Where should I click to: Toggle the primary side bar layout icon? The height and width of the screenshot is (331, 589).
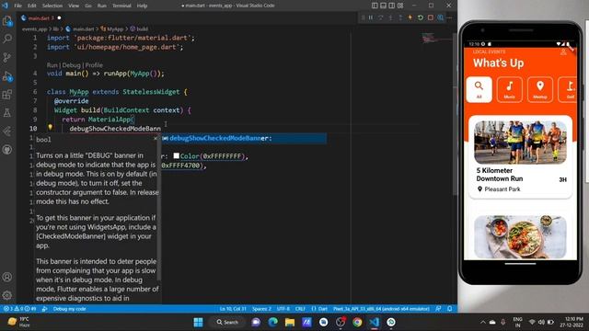click(375, 6)
